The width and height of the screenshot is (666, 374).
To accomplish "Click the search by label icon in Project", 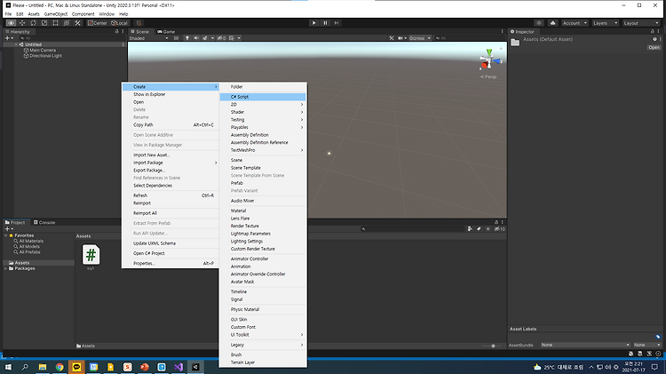I will [x=479, y=229].
